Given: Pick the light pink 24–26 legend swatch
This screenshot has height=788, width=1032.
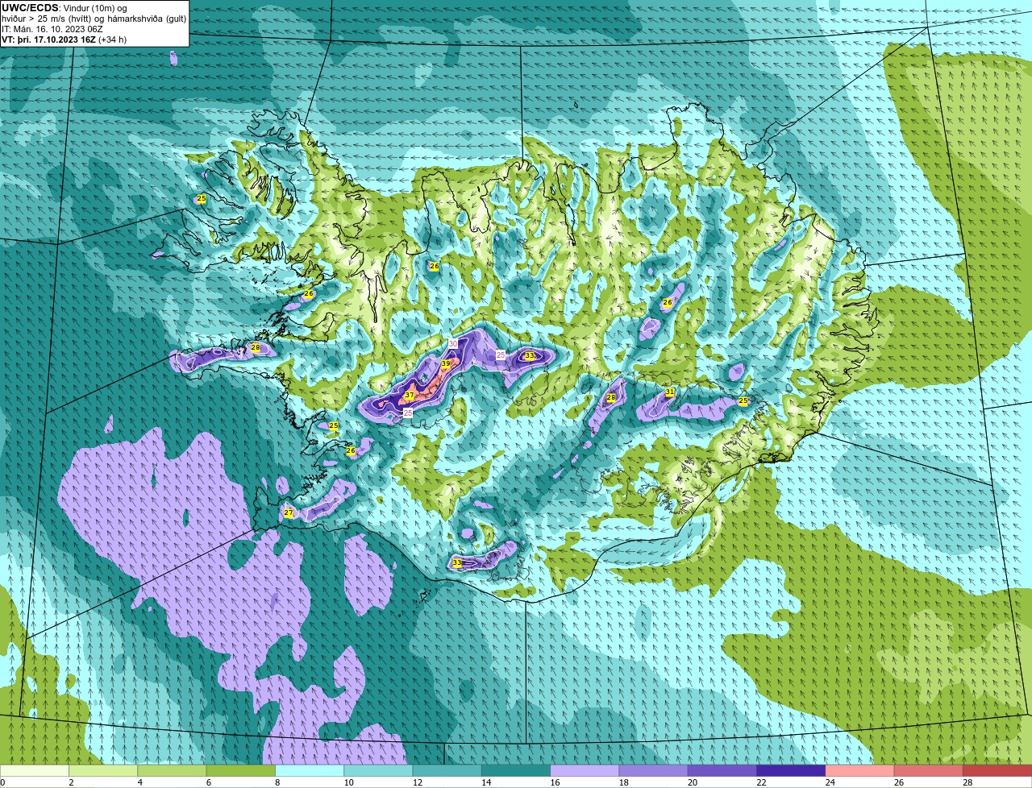Looking at the screenshot, I should pos(860,771).
